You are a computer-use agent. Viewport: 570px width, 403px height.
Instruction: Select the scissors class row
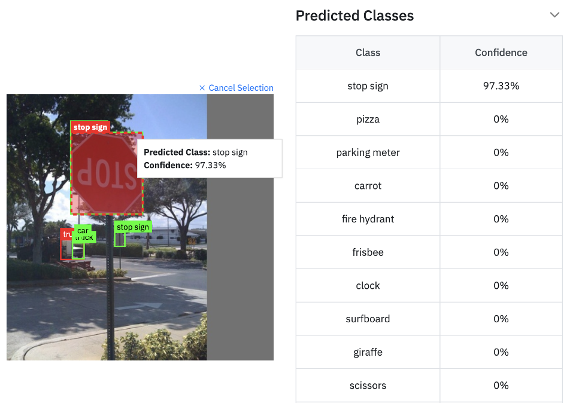[x=368, y=386]
